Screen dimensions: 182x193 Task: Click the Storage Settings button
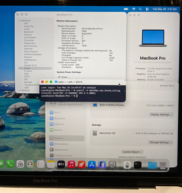[x=160, y=143]
